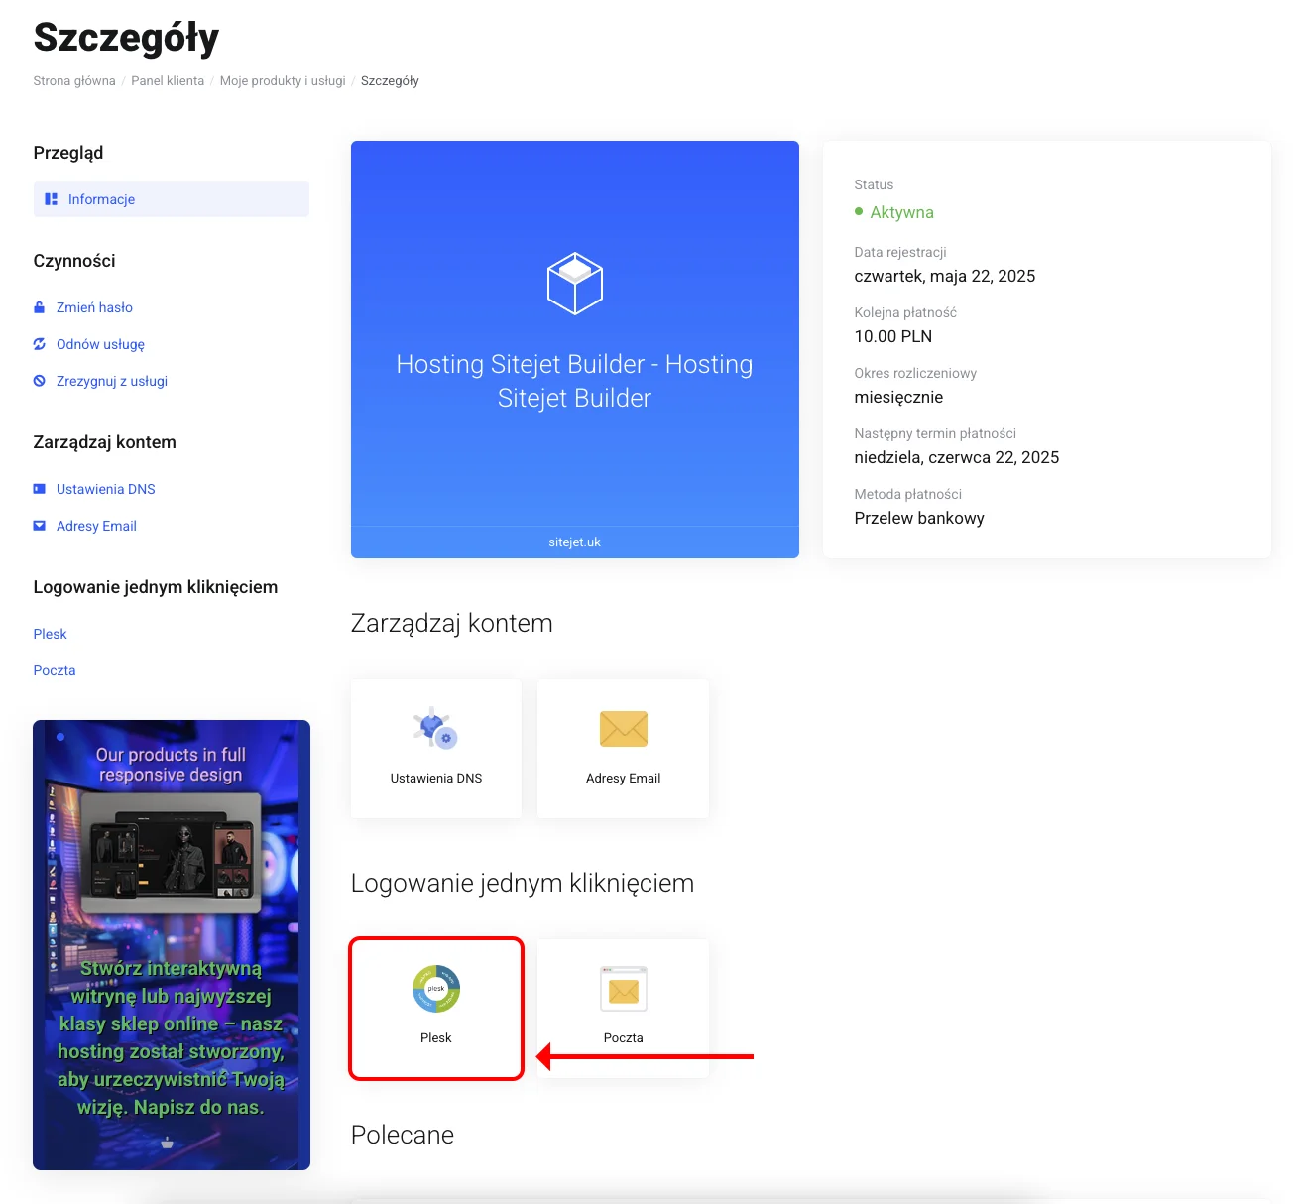Click the responsive design promo banner
The image size is (1299, 1204).
coord(172,944)
